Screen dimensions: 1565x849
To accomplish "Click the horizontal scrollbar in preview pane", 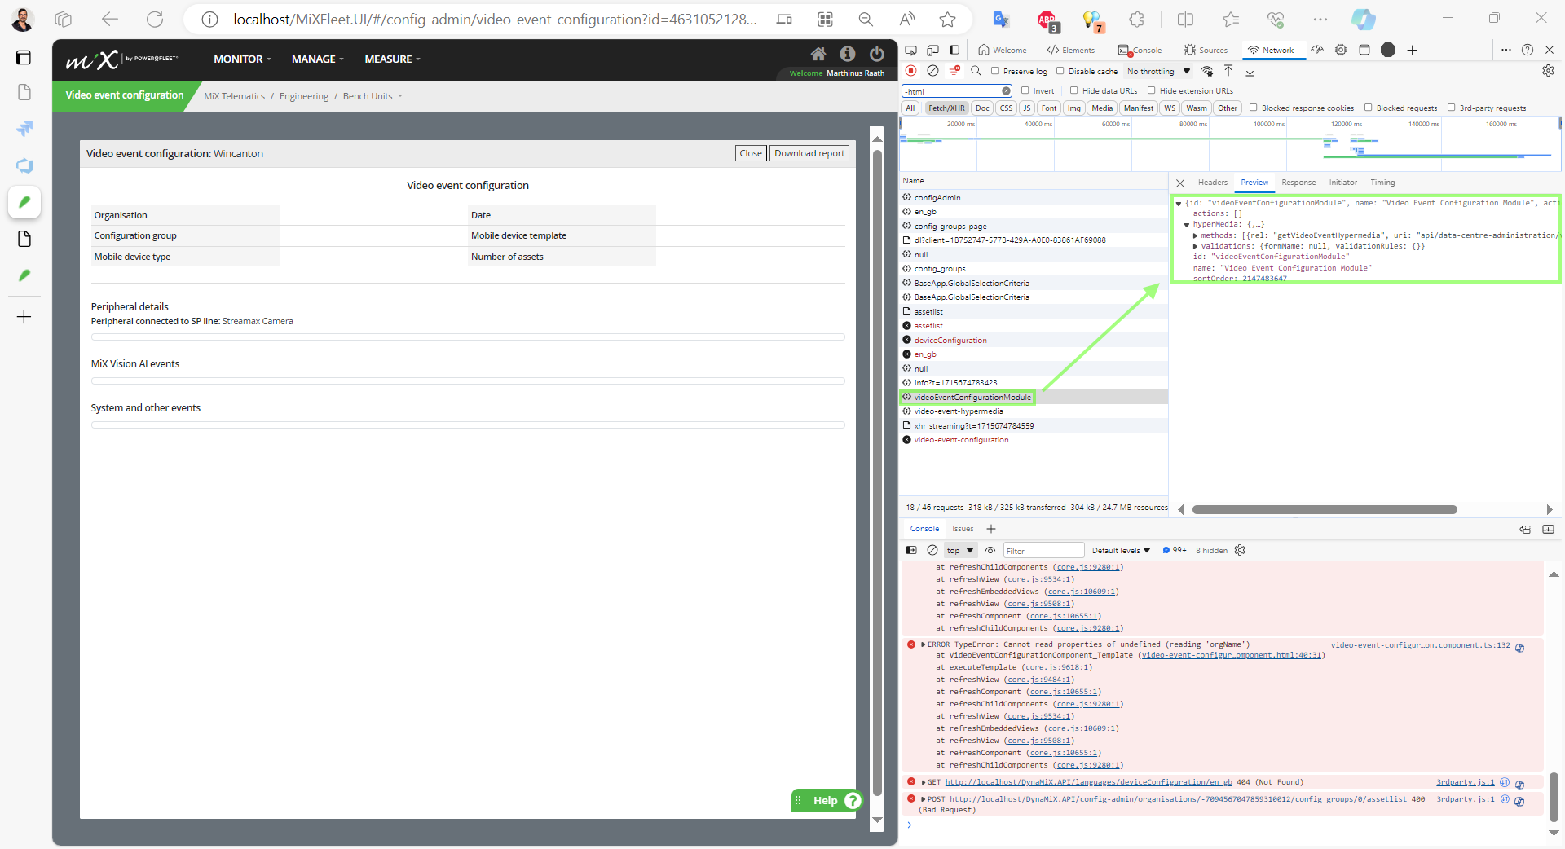I will pos(1324,509).
